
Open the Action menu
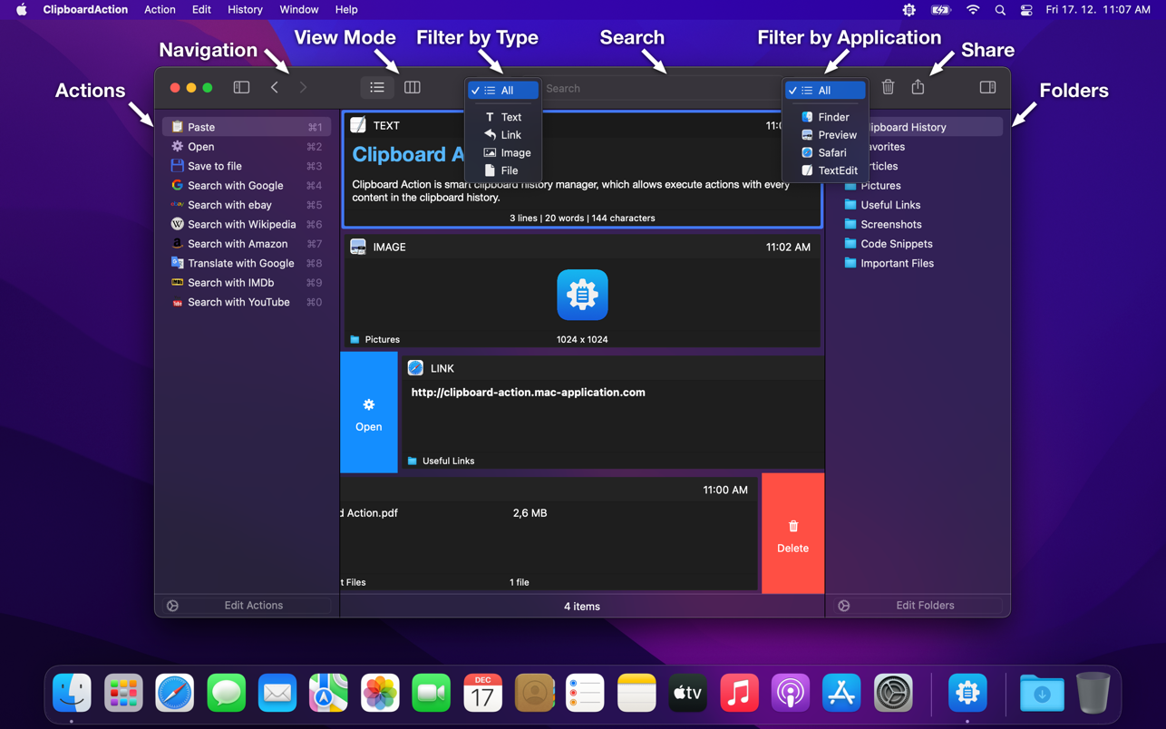coord(160,10)
